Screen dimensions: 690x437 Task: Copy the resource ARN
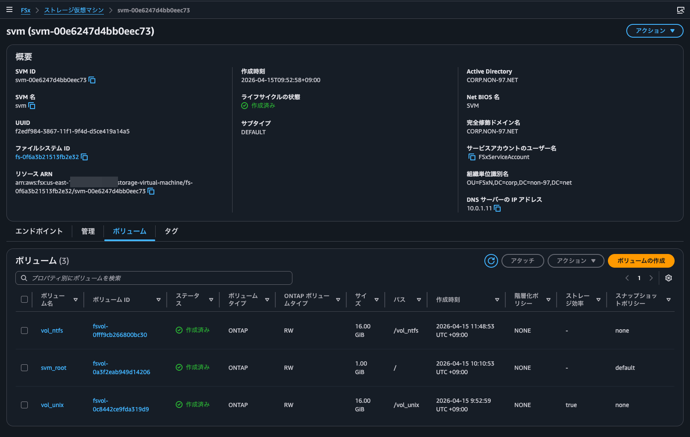[x=151, y=191]
